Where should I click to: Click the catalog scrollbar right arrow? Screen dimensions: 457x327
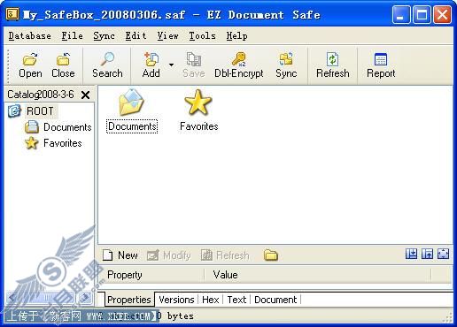click(x=86, y=297)
